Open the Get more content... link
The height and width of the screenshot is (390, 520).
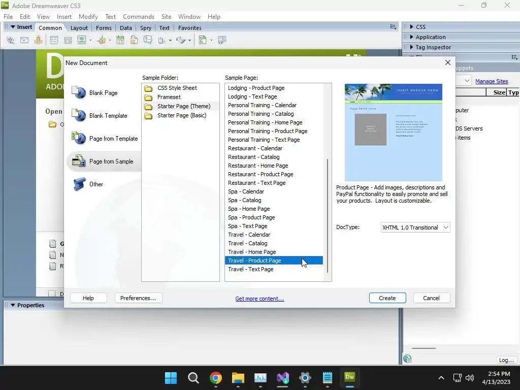[x=259, y=299]
